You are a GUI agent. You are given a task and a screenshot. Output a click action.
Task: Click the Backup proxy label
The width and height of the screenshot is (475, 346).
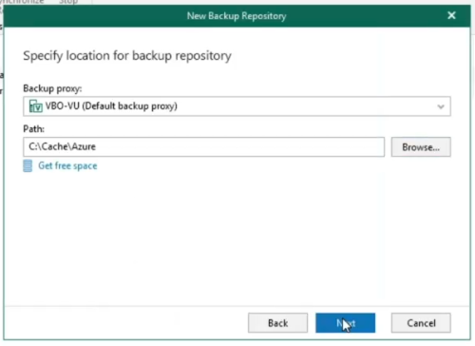[x=52, y=88]
